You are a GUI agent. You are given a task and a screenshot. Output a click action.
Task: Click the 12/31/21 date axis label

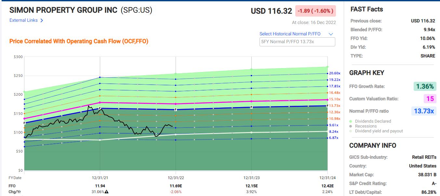click(x=100, y=178)
